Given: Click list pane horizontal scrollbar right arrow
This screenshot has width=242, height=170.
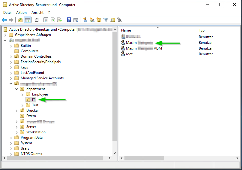Looking at the screenshot, I should [x=237, y=158].
